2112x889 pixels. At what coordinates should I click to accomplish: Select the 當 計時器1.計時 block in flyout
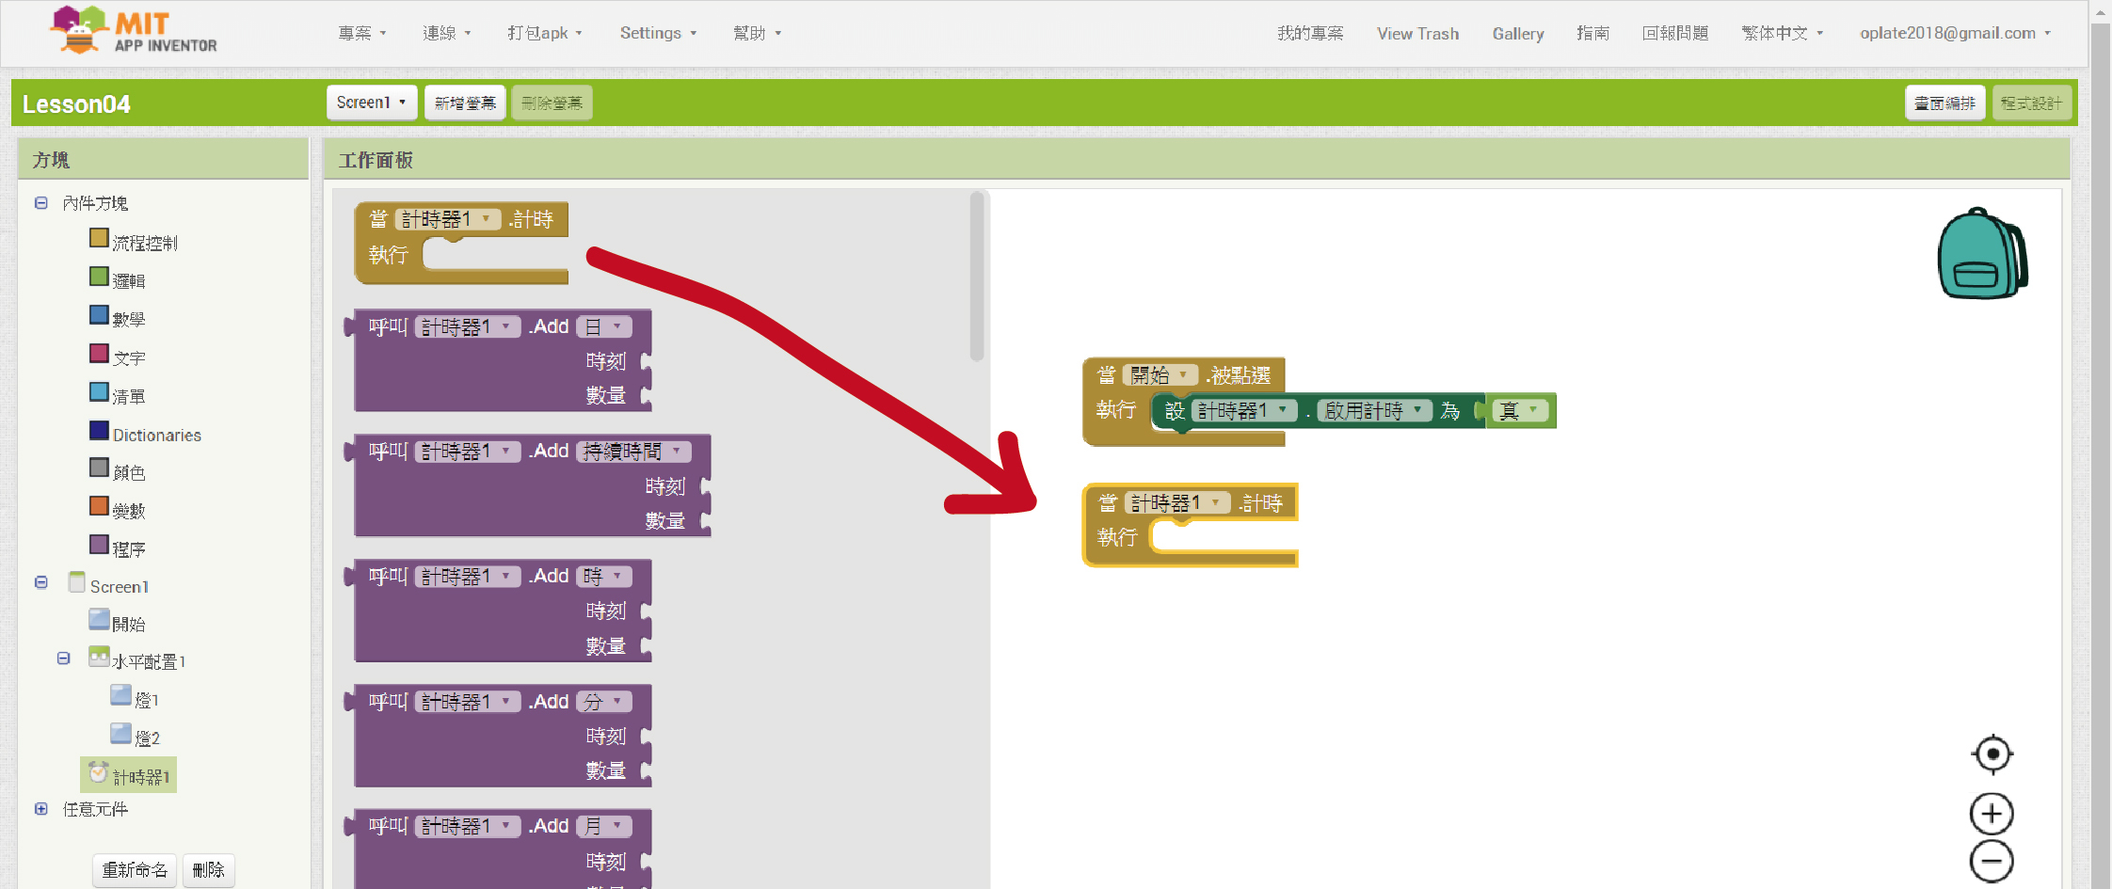coord(461,242)
